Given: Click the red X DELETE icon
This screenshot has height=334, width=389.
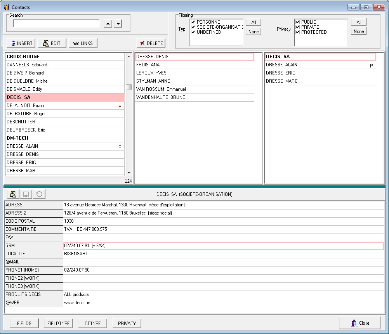Looking at the screenshot, I should pyautogui.click(x=142, y=43).
